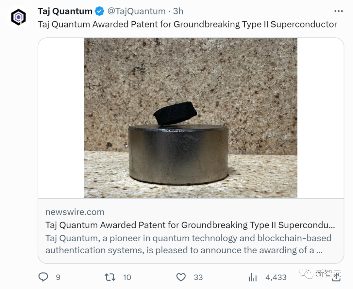Like the tweet with the heart icon
The image size is (353, 289).
[181, 277]
